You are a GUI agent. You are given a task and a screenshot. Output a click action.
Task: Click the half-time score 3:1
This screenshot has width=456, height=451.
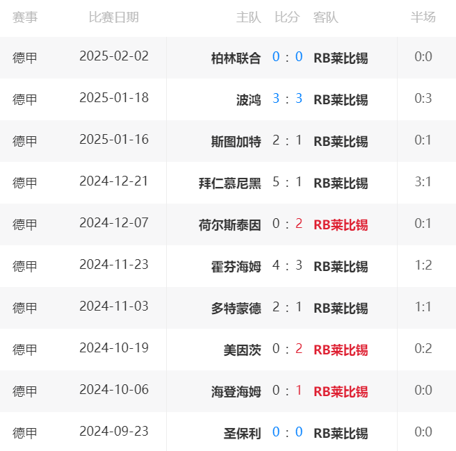(x=423, y=182)
